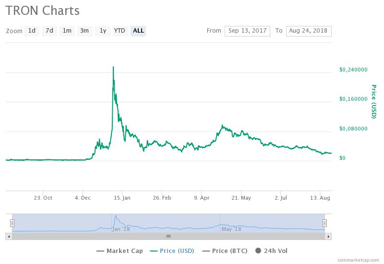Image resolution: width=384 pixels, height=264 pixels.
Task: Toggle the Market Cap series in legend
Action: (120, 251)
